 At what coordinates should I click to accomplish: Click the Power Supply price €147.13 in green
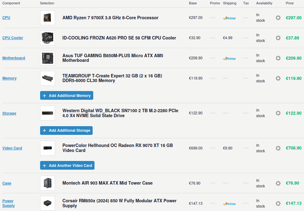pos(293,203)
